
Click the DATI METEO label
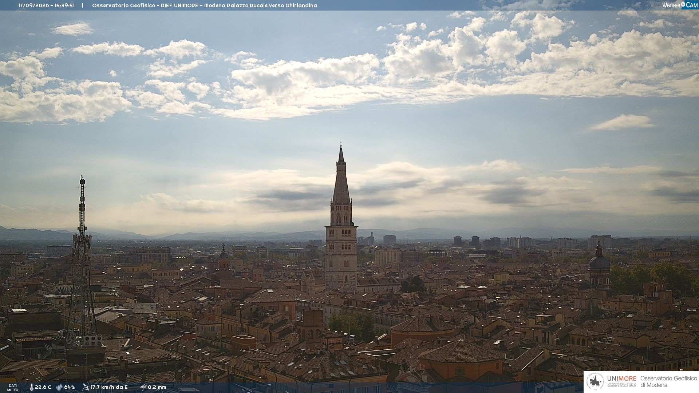[13, 388]
